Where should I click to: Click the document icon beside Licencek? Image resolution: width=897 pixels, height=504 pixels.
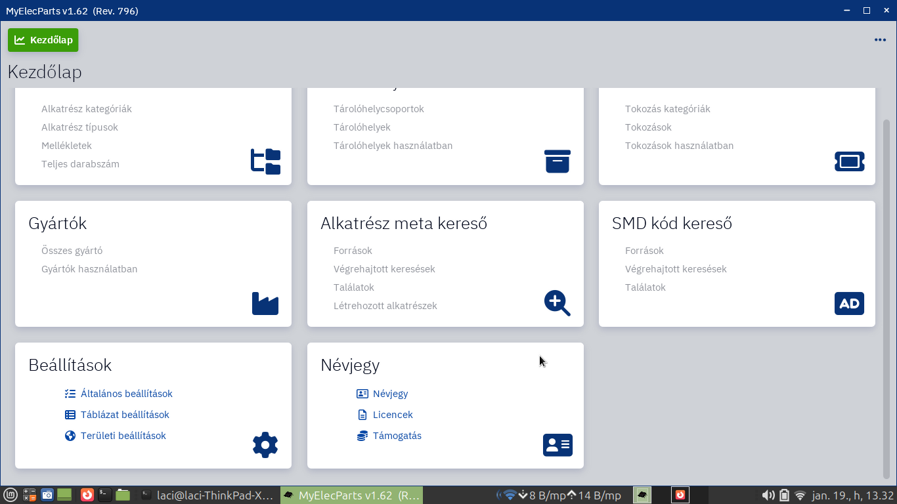point(362,415)
